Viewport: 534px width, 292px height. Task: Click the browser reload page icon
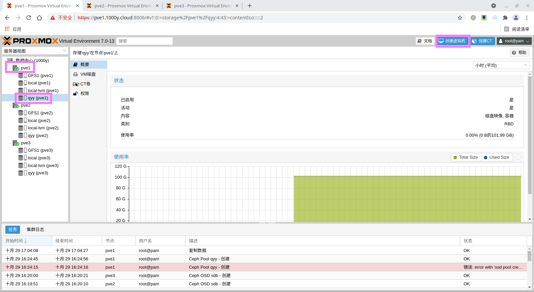29,18
